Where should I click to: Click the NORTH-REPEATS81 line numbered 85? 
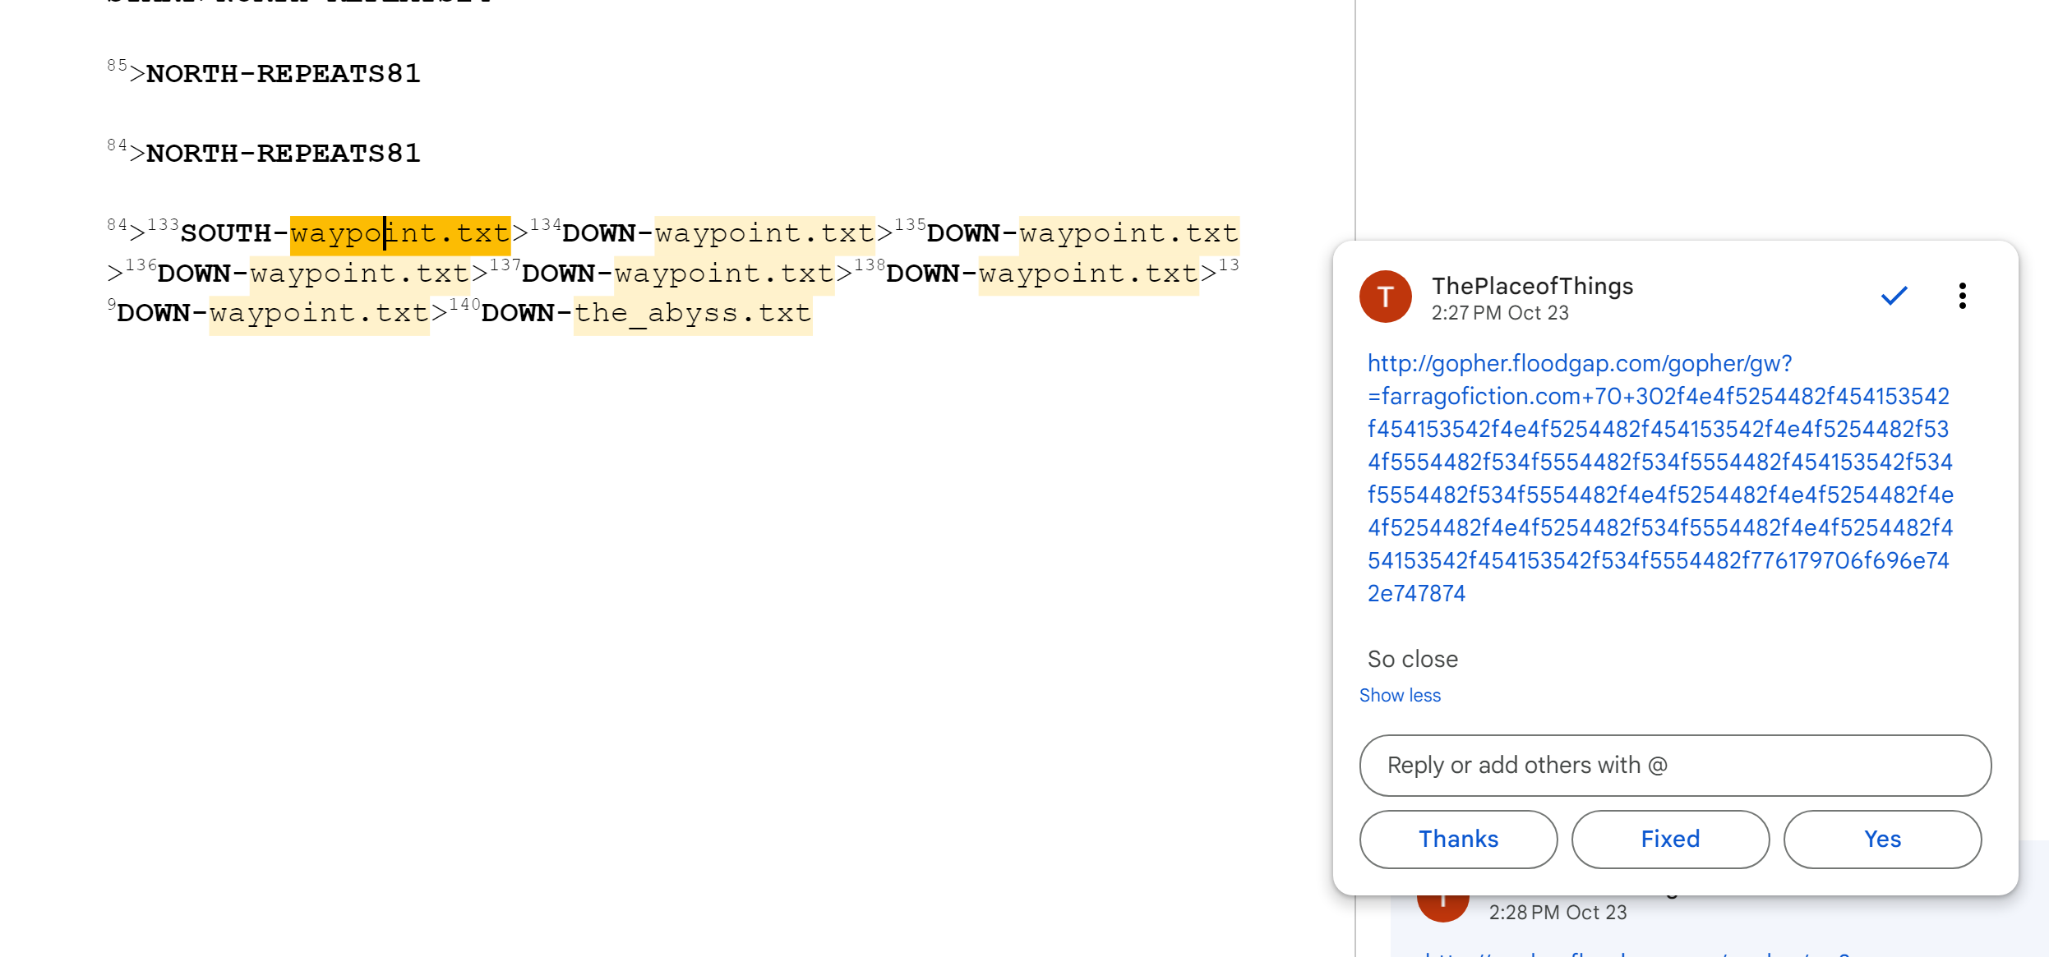point(282,74)
